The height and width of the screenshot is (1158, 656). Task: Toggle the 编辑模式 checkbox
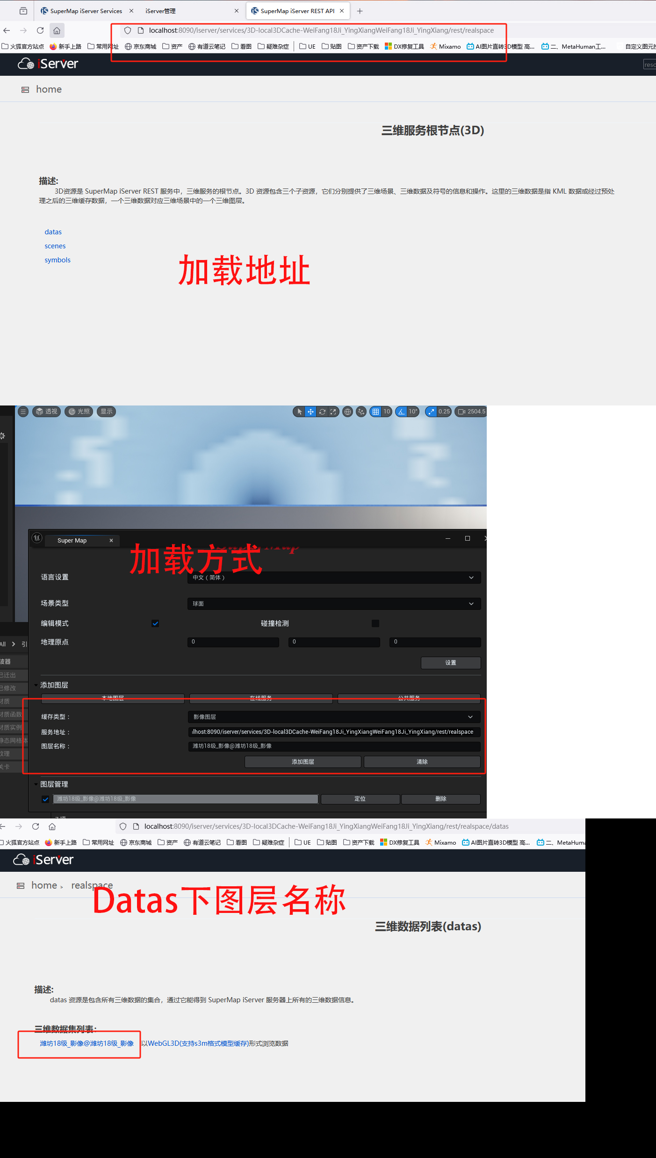155,623
